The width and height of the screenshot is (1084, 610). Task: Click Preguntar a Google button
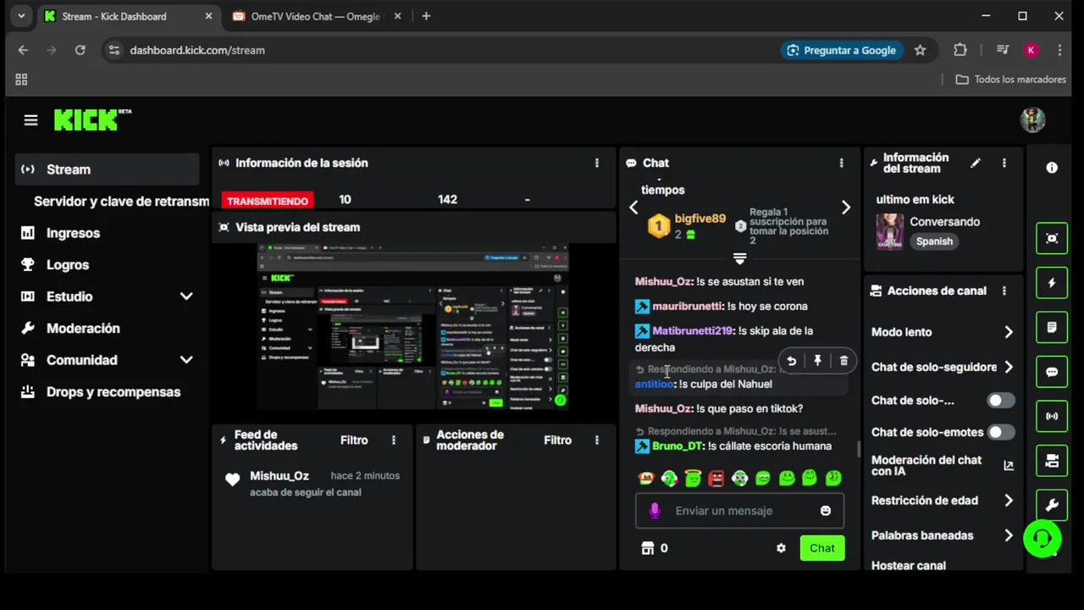(841, 50)
